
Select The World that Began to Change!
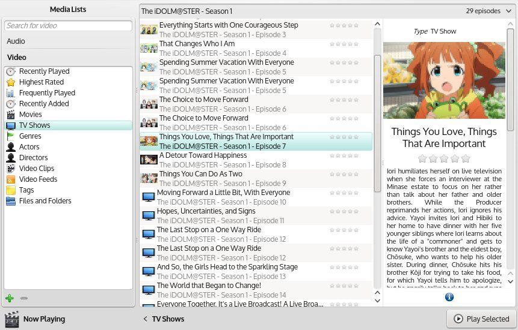(x=256, y=290)
